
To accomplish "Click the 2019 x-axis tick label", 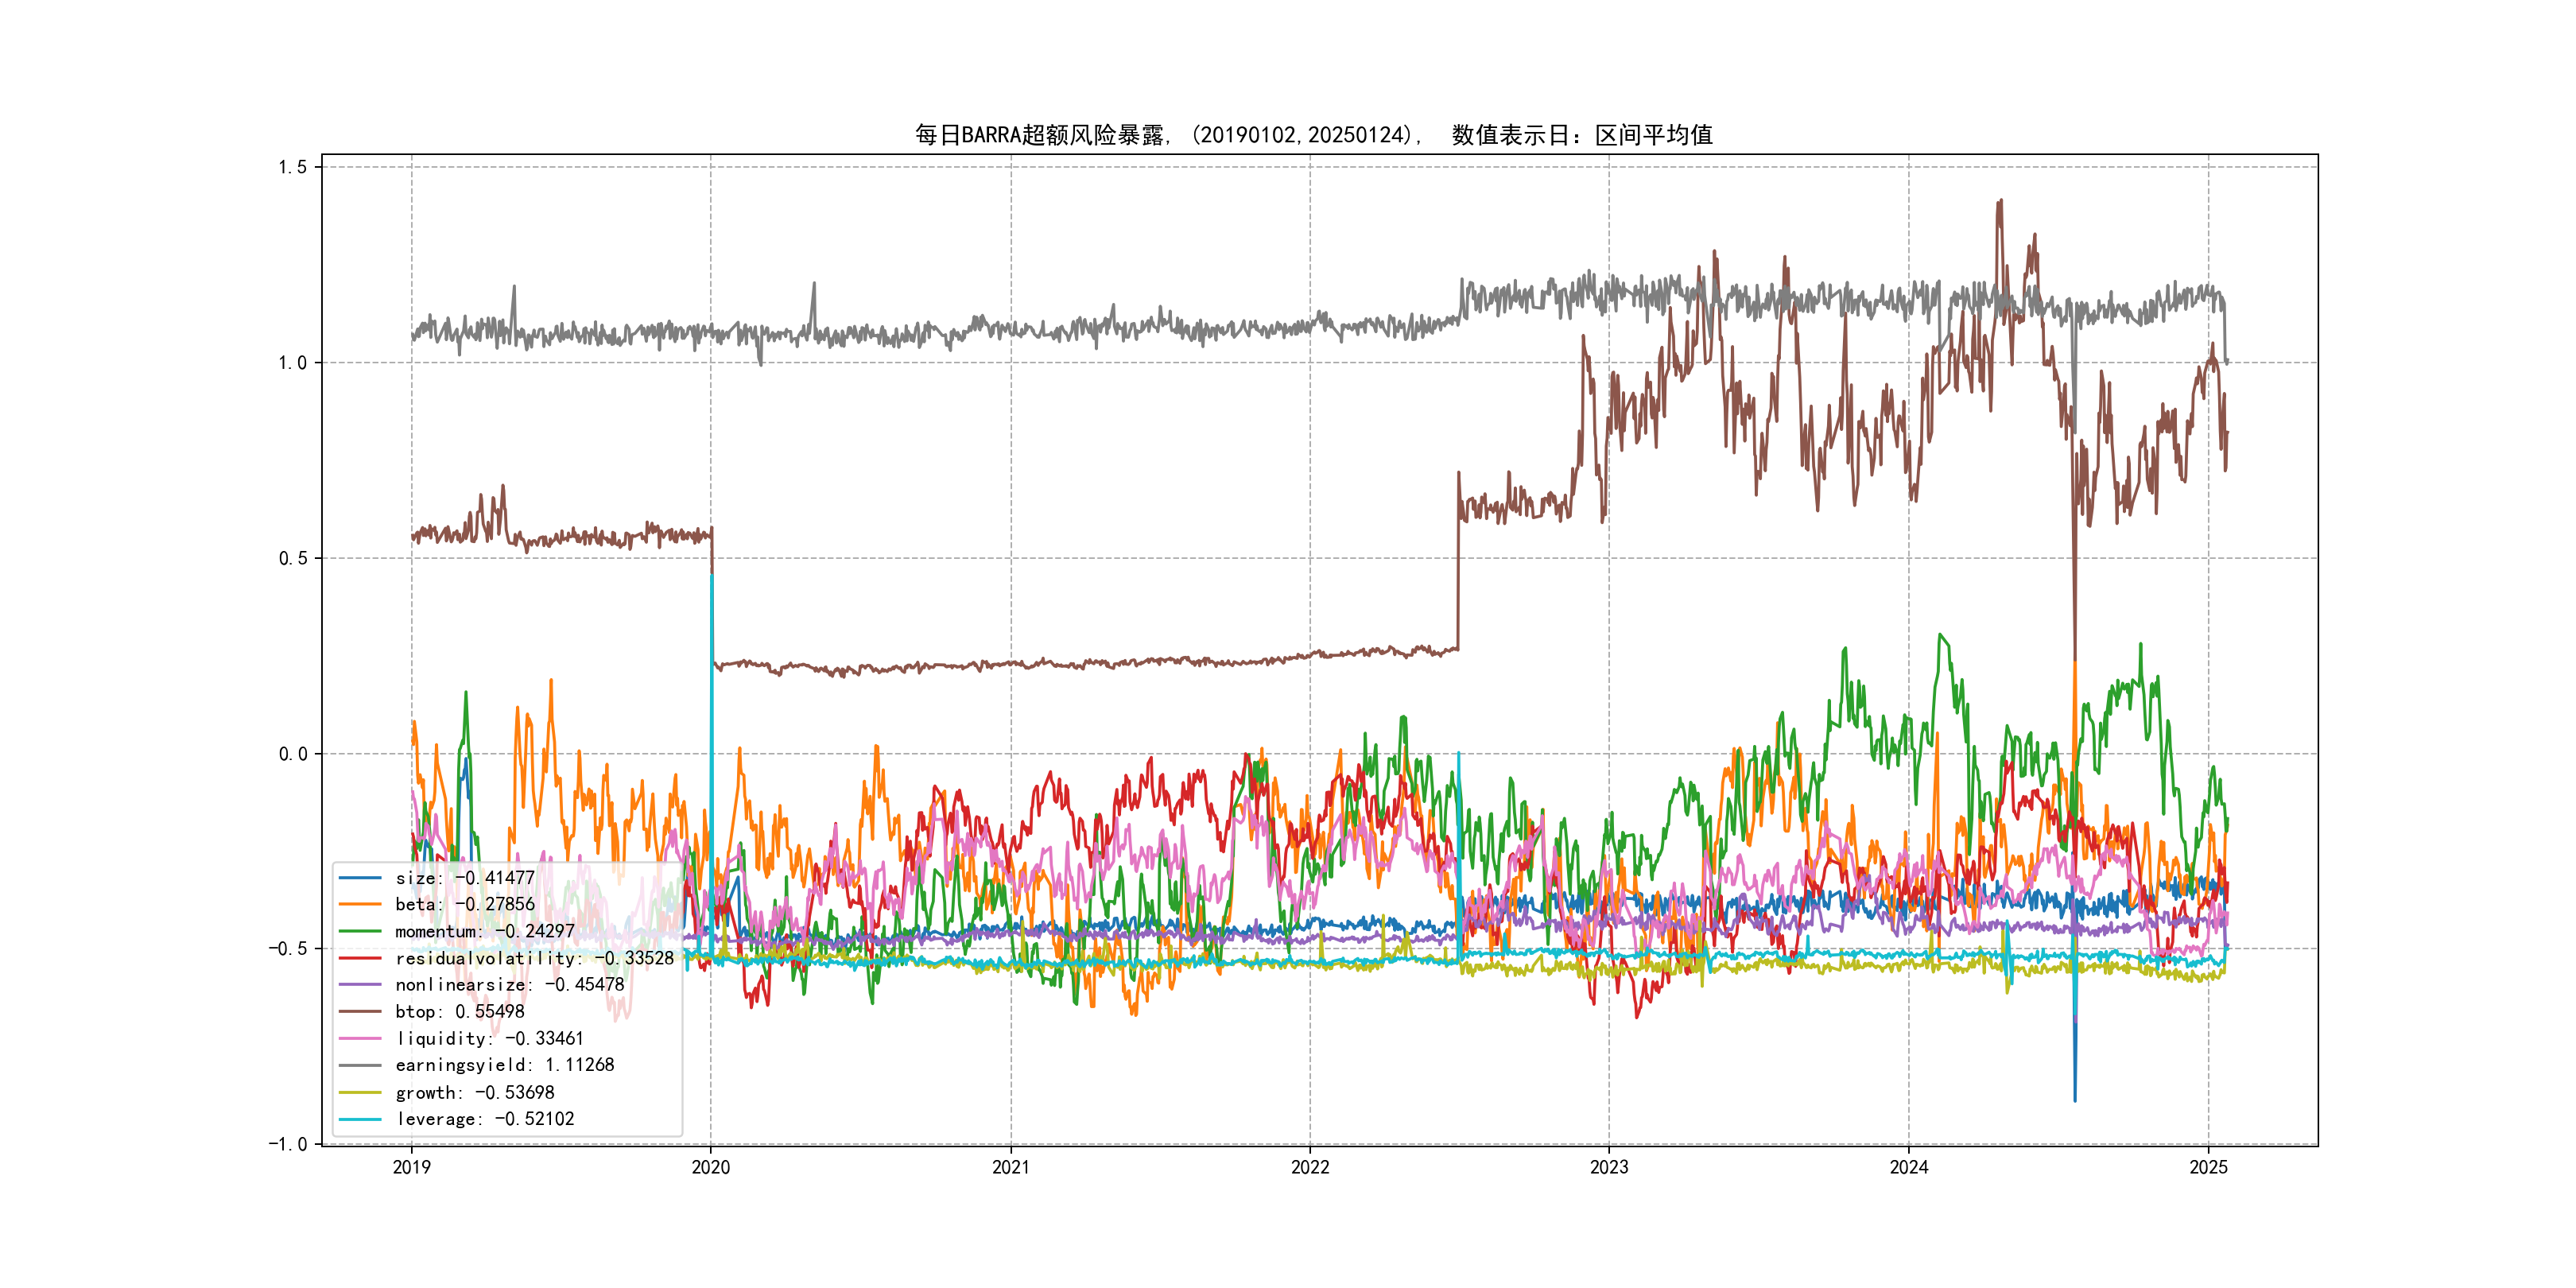I will pyautogui.click(x=411, y=1167).
